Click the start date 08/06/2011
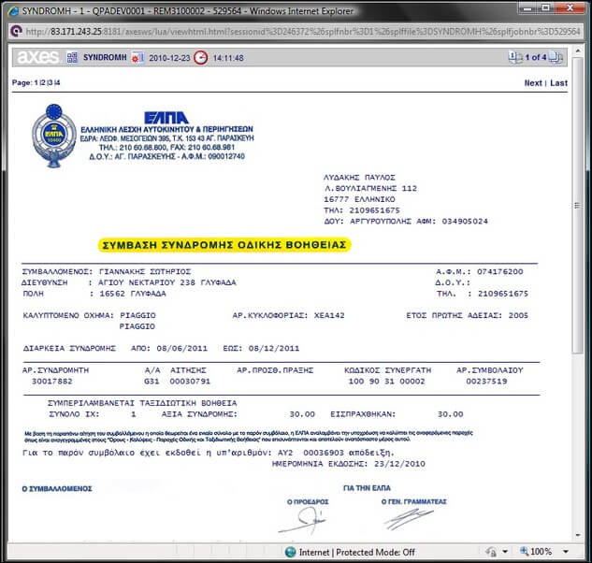The width and height of the screenshot is (592, 563). tap(182, 348)
